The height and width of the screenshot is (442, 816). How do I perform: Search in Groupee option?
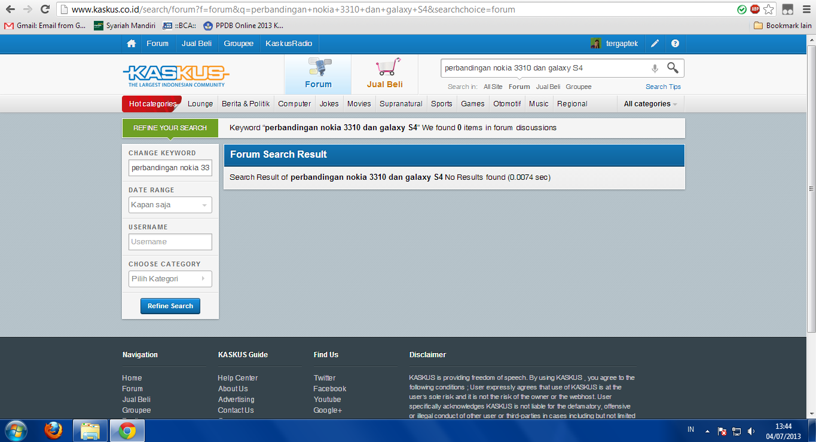pyautogui.click(x=579, y=87)
